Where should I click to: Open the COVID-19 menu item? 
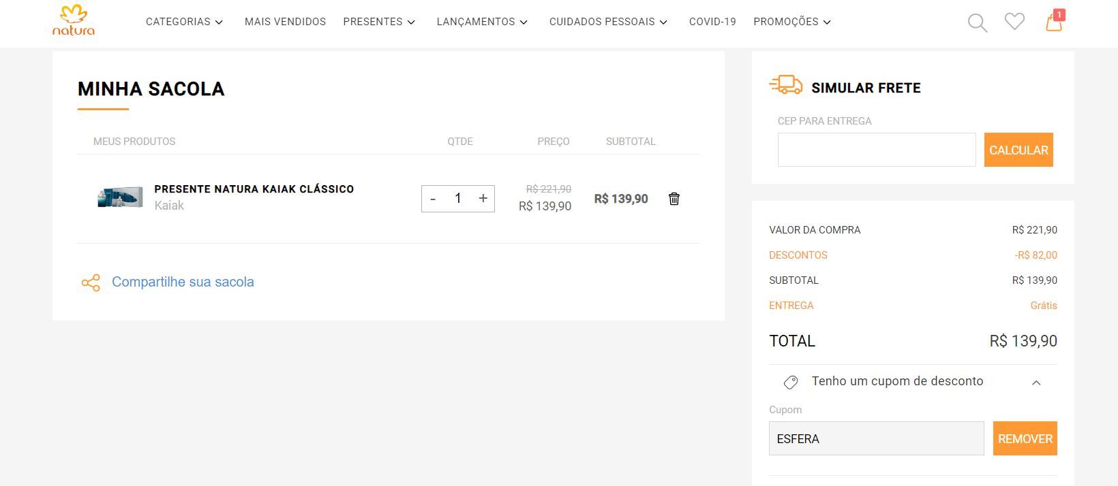click(712, 22)
